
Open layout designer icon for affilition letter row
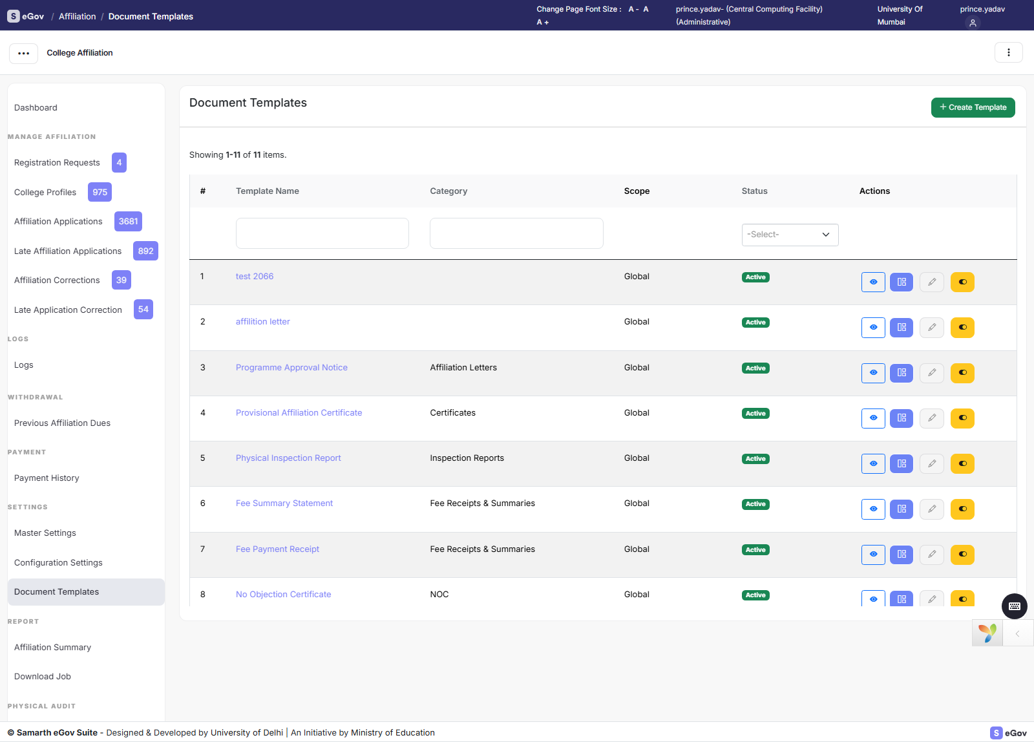tap(902, 328)
